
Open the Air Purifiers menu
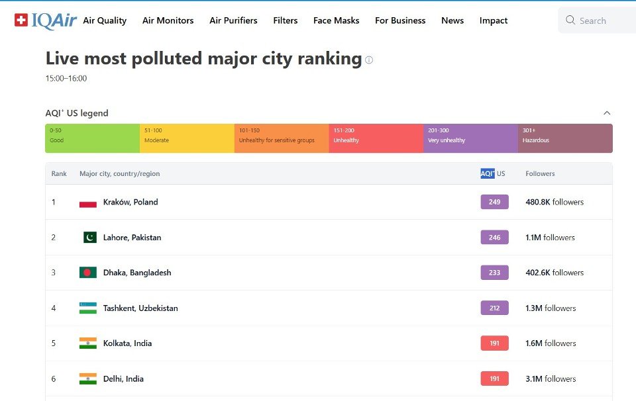pos(233,21)
